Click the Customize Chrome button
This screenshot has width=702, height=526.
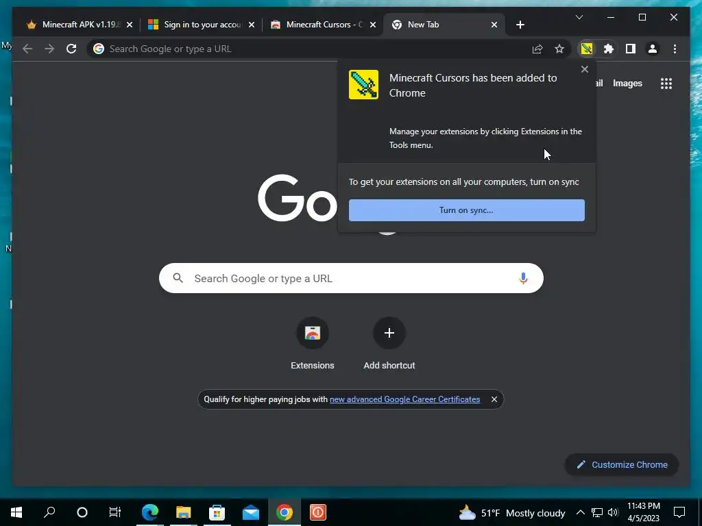[622, 465]
